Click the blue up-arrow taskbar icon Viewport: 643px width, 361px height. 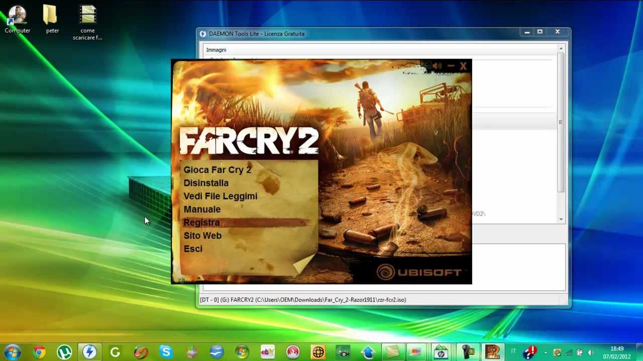tap(368, 352)
